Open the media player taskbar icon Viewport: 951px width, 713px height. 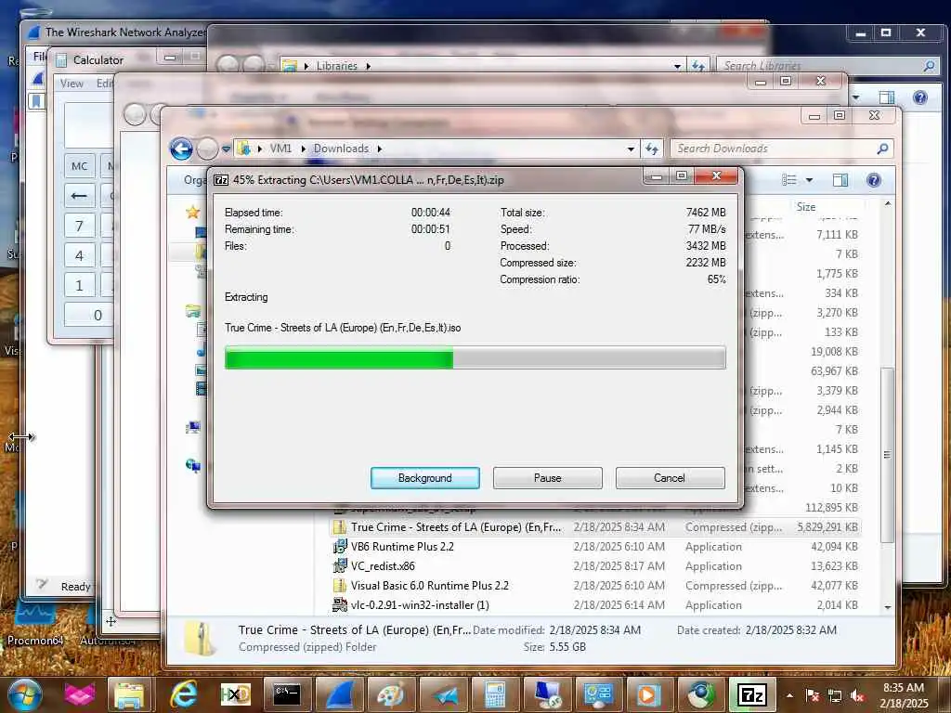pos(647,694)
